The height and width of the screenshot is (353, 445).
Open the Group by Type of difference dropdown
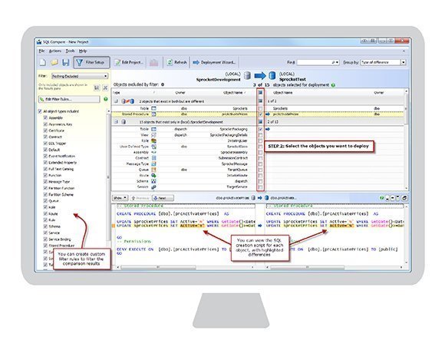(x=404, y=62)
